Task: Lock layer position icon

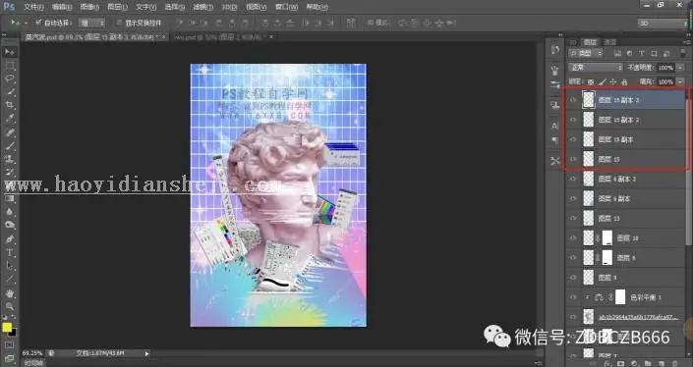Action: tap(613, 81)
